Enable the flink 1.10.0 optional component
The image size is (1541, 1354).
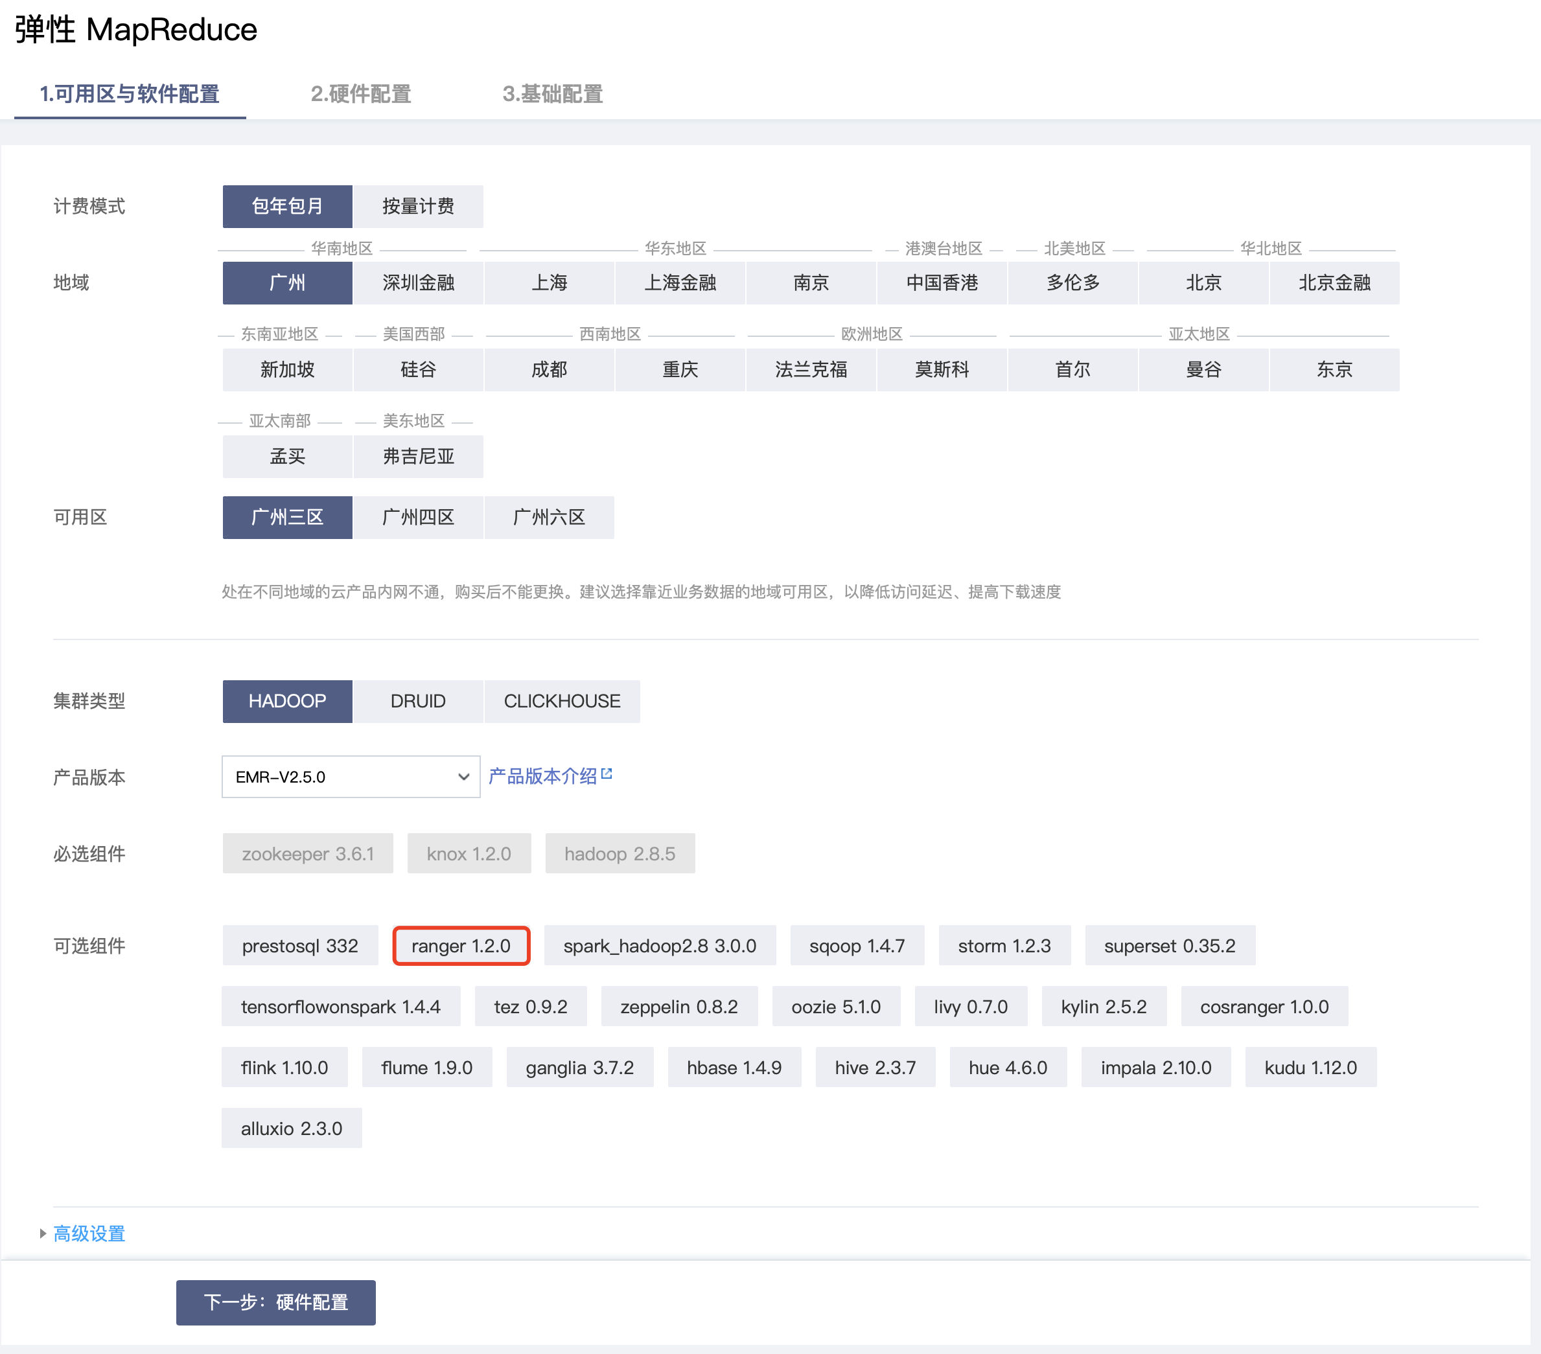tap(284, 1067)
